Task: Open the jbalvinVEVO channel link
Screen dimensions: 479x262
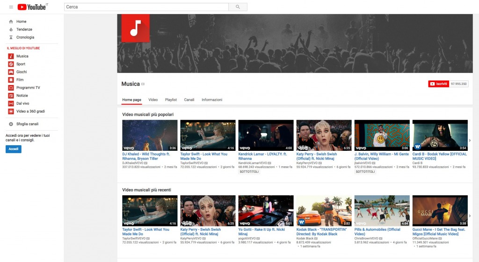Action: point(363,163)
